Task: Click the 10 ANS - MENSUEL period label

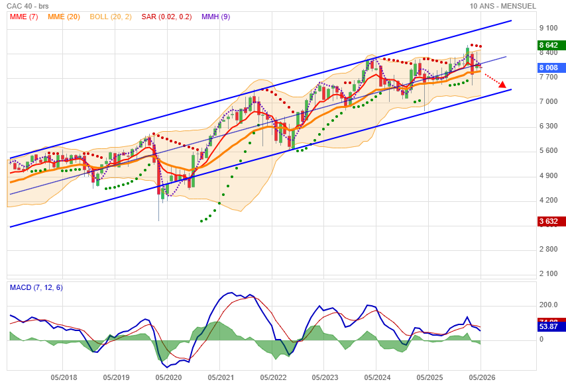Action: coord(503,6)
